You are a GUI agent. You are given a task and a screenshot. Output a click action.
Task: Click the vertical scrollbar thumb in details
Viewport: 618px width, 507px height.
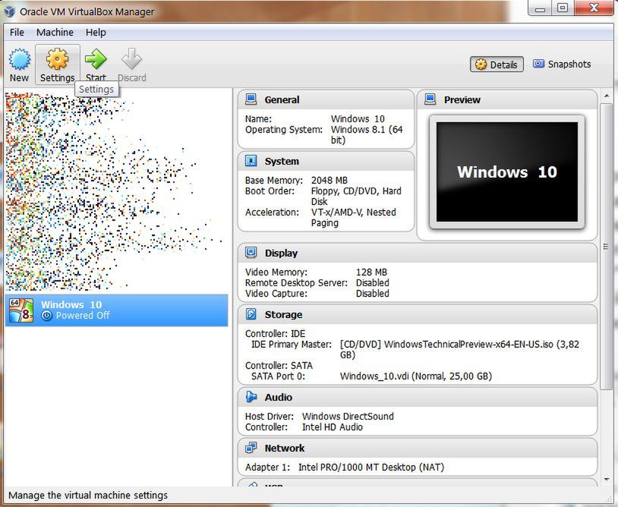click(607, 247)
